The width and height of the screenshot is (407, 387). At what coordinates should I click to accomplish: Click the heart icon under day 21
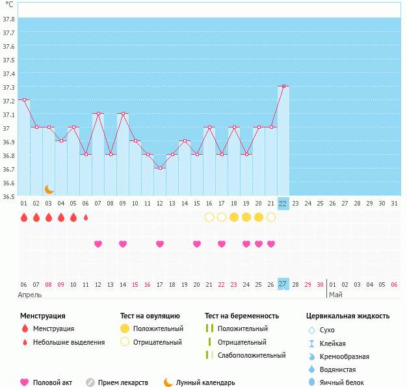(271, 244)
